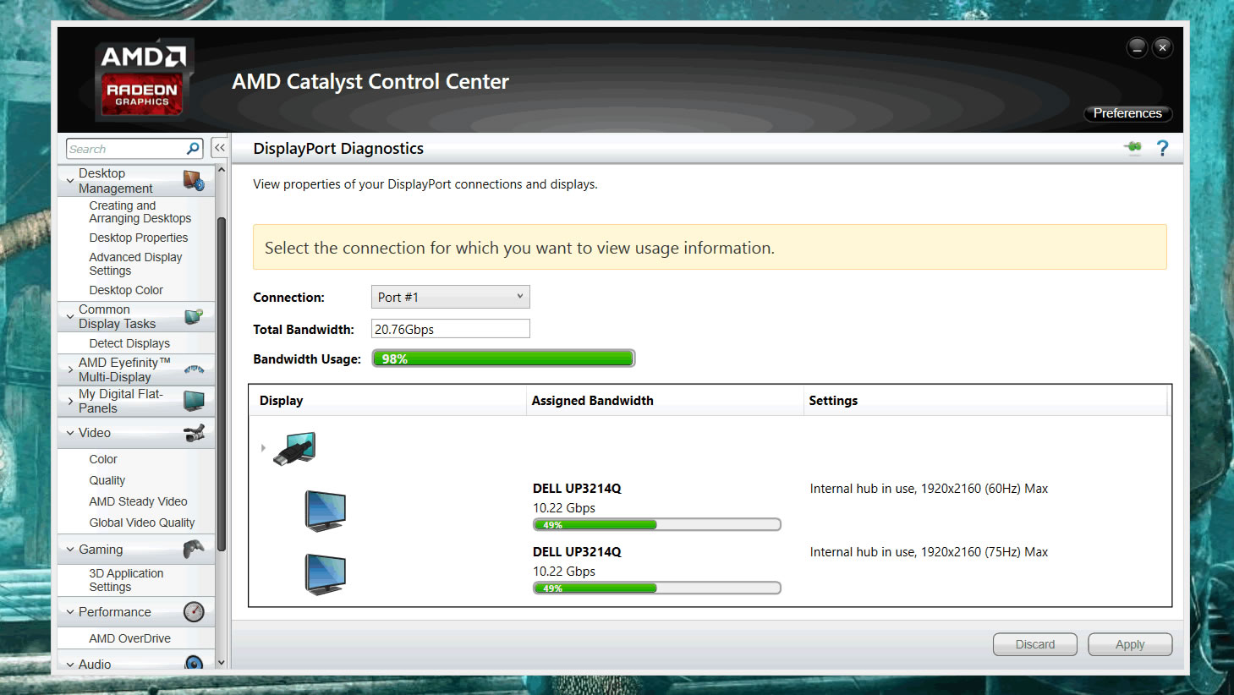
Task: Open Desktop Color page
Action: pos(126,290)
